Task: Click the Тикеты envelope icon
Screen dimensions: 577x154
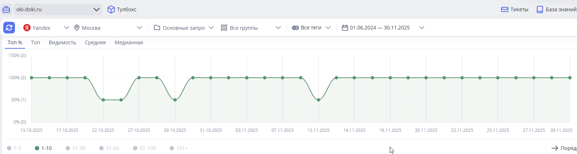Action: (x=505, y=9)
